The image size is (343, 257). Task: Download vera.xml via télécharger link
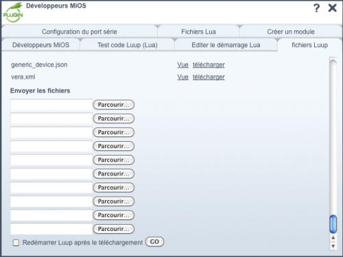coord(209,77)
